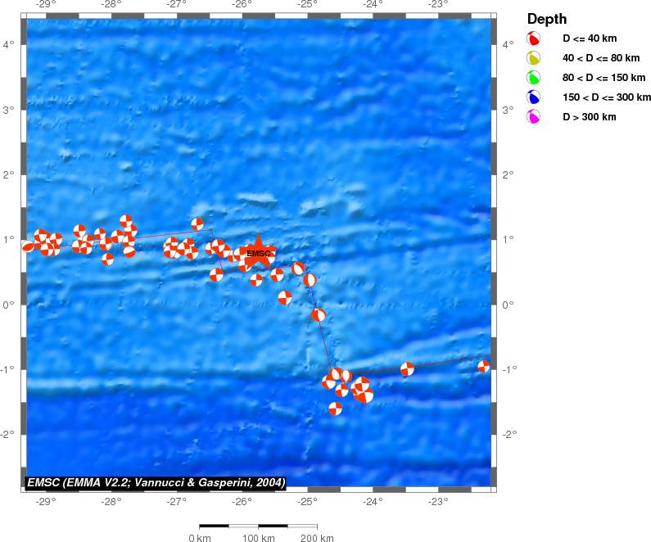Click the red EMSC epicenter star
This screenshot has height=542, width=651.
tap(258, 252)
